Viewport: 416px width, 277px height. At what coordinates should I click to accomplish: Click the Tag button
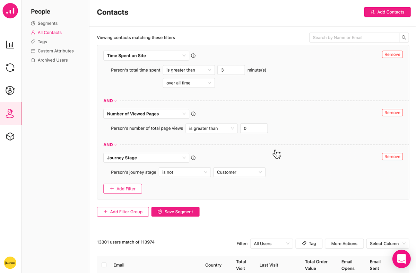pos(309,244)
